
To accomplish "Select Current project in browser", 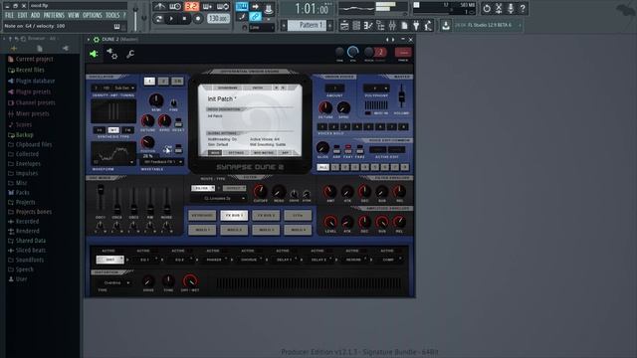I will click(x=35, y=59).
